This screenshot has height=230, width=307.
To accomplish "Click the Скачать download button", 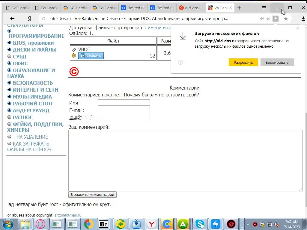I will click(x=91, y=56).
